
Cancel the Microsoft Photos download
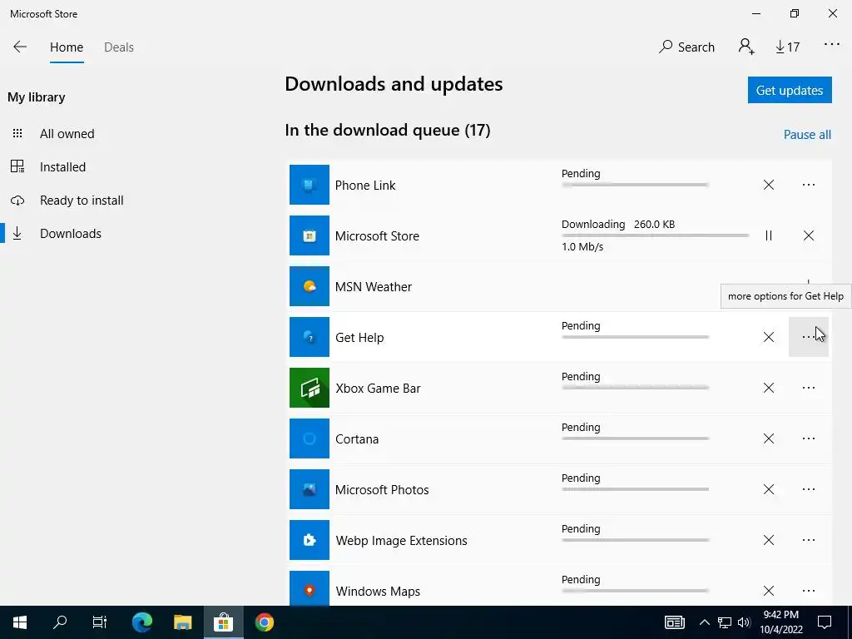768,489
